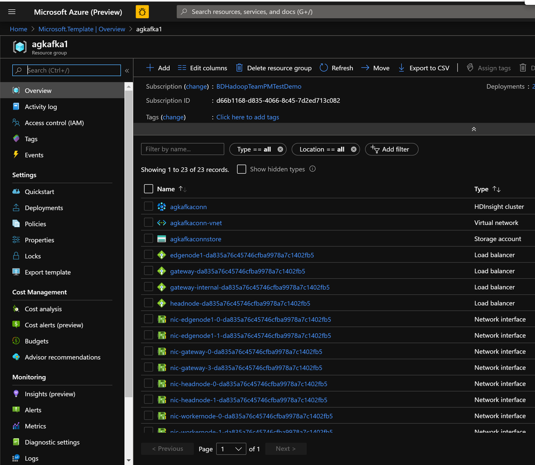The image size is (535, 465).
Task: Click Move in the toolbar
Action: pos(375,68)
